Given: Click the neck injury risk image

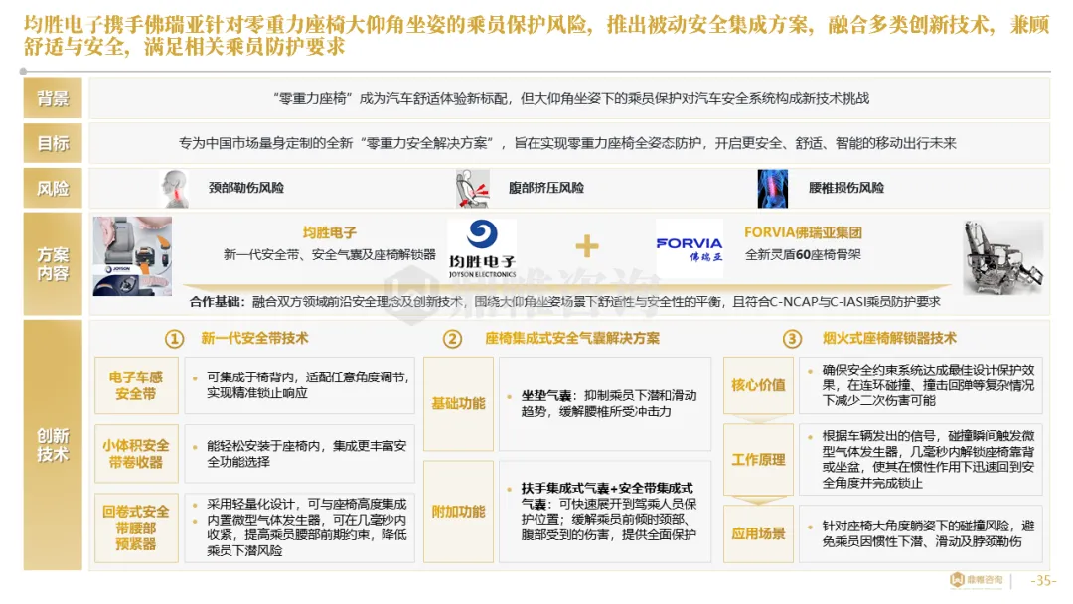Looking at the screenshot, I should pyautogui.click(x=175, y=188).
